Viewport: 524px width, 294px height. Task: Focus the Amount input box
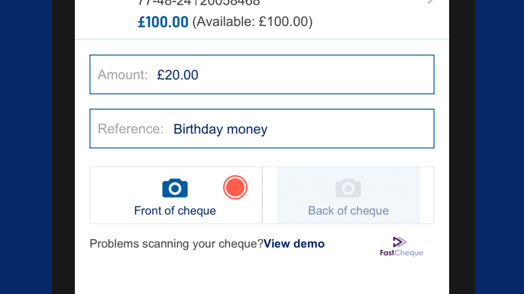click(262, 75)
